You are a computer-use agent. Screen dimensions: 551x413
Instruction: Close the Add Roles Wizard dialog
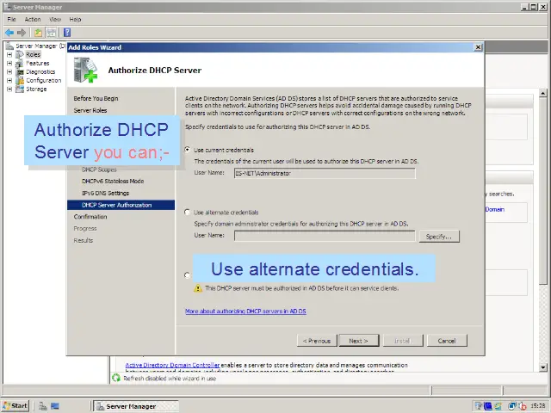(x=479, y=47)
